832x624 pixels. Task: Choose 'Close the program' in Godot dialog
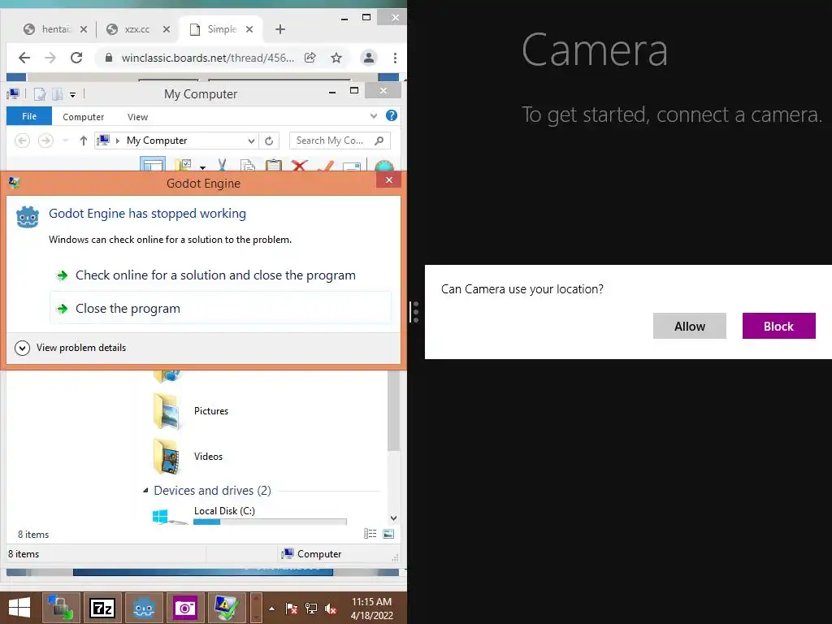220,308
